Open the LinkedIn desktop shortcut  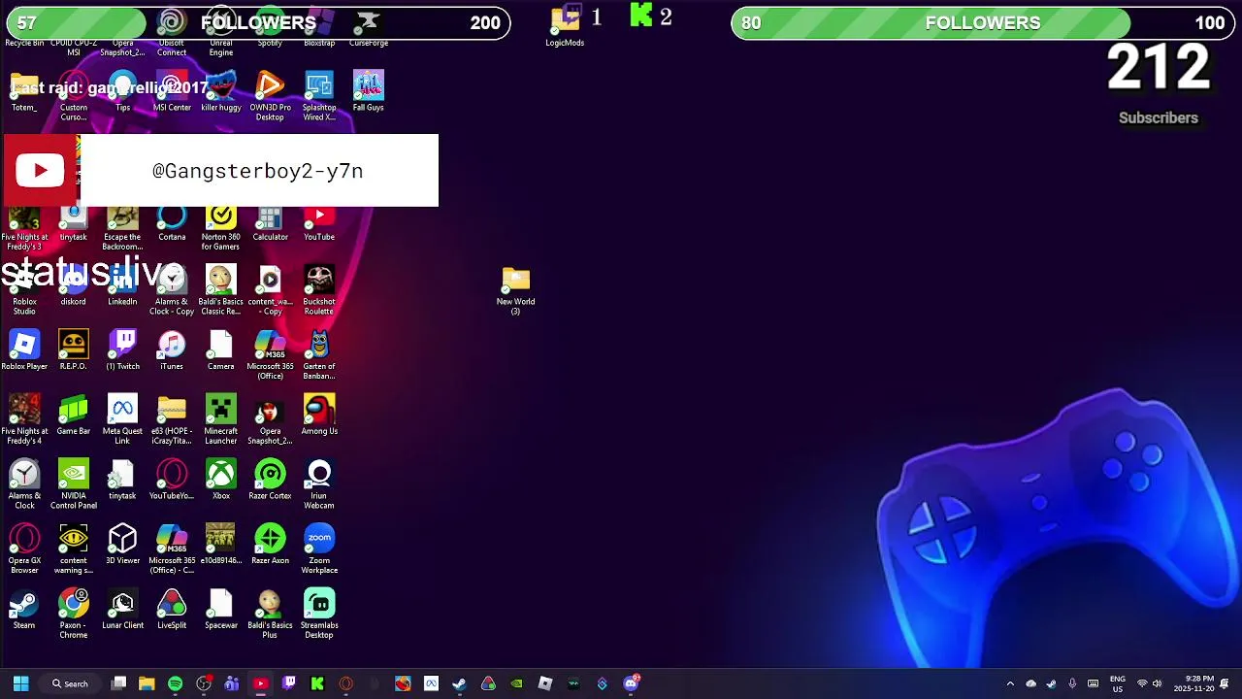coord(122,286)
